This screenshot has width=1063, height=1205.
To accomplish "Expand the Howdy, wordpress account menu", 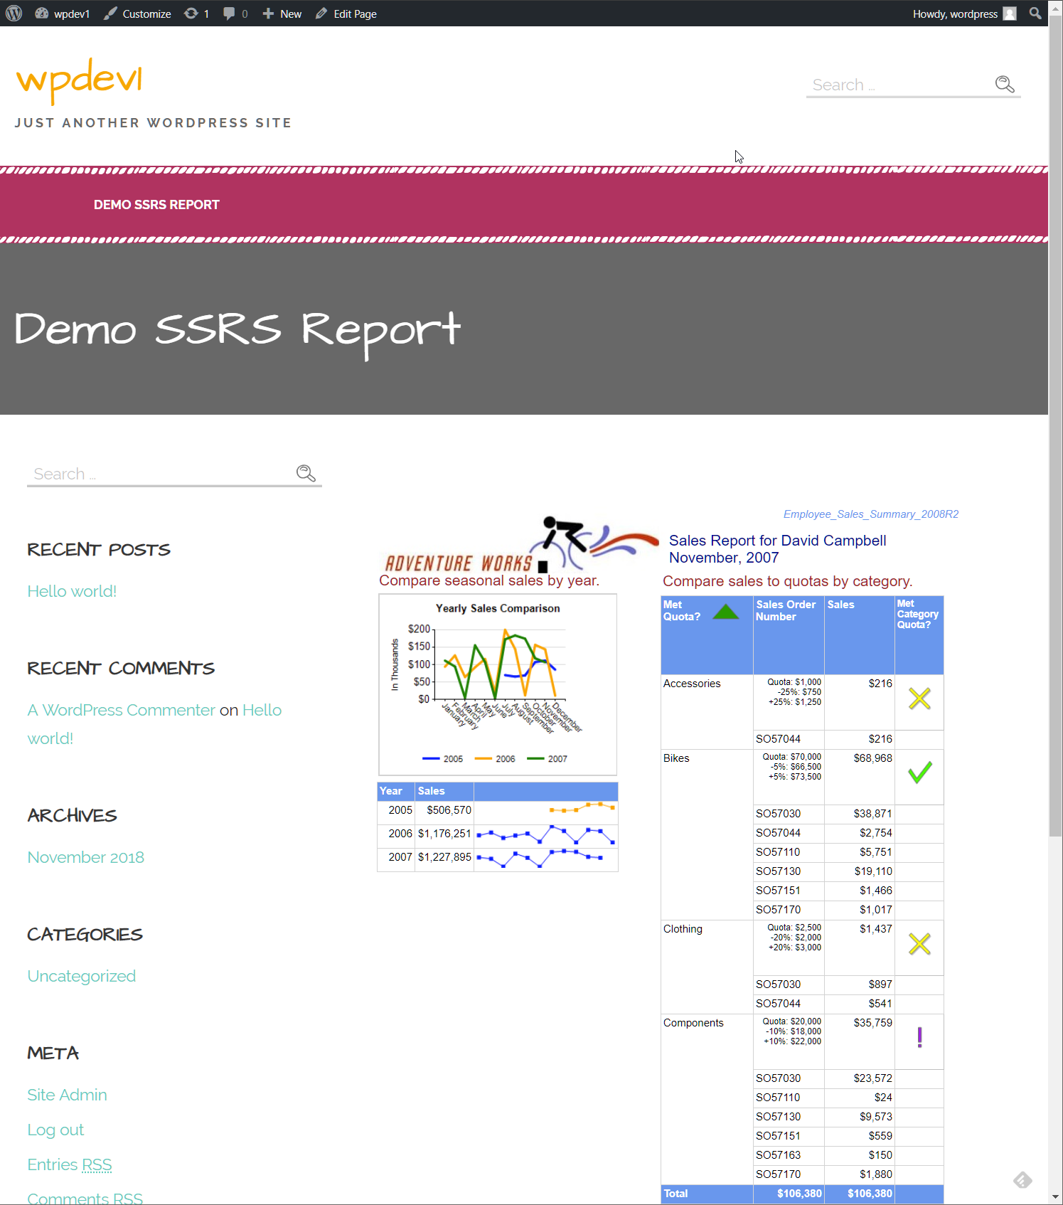I will tap(955, 14).
